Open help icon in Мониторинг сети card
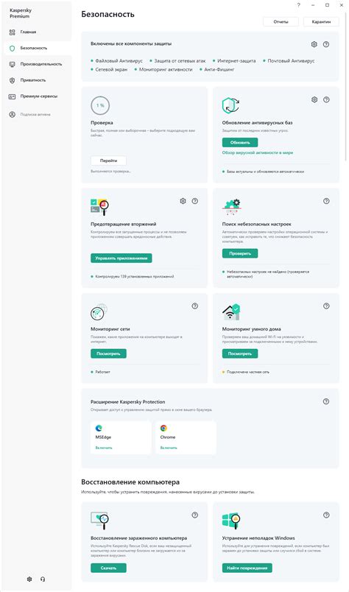Screen dimensions: 349x592 click(x=195, y=306)
